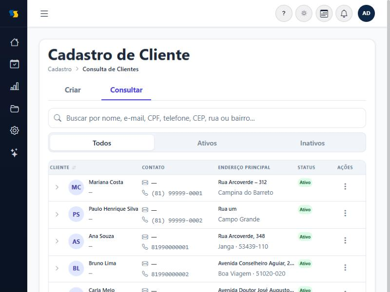
Task: Open the hamburger menu
Action: [44, 14]
